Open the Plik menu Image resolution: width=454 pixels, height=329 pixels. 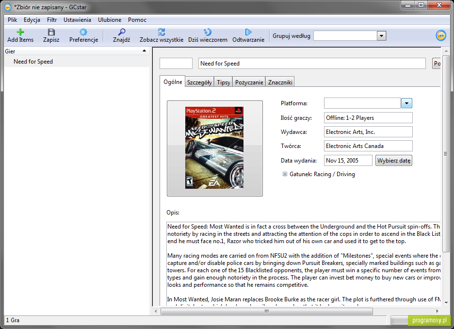(13, 20)
